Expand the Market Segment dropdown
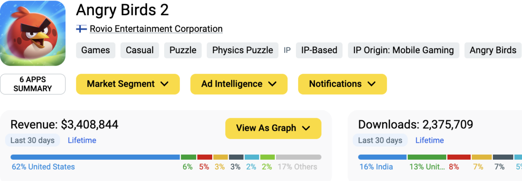522x181 pixels. coord(128,84)
